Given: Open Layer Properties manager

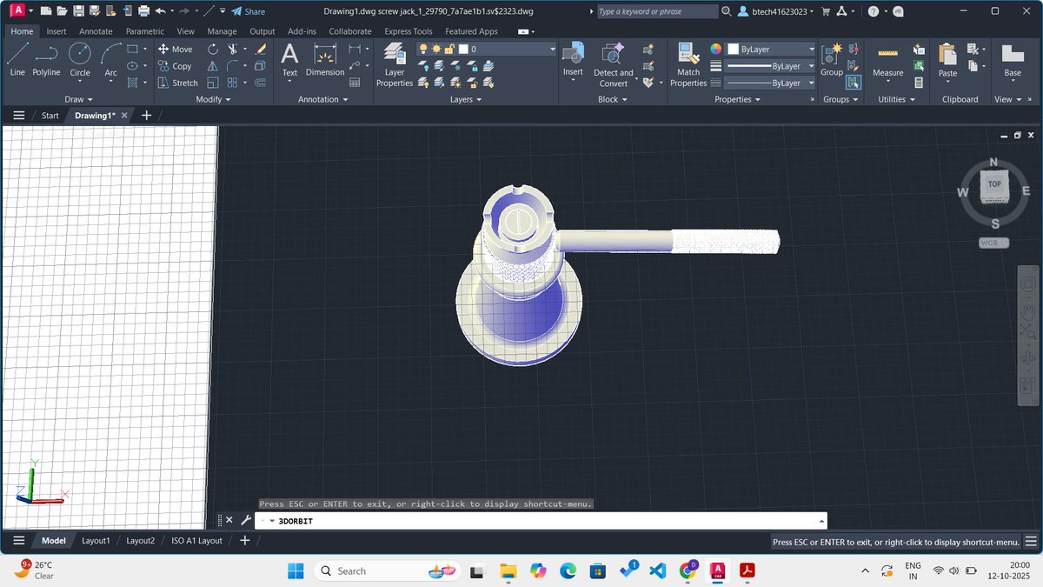Looking at the screenshot, I should 395,64.
